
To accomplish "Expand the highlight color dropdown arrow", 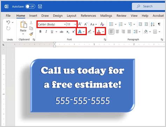I will coord(94,31).
